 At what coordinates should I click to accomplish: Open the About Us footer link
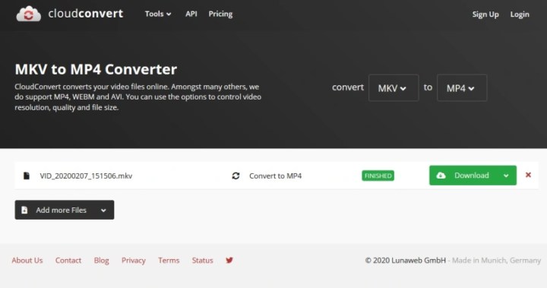point(27,261)
